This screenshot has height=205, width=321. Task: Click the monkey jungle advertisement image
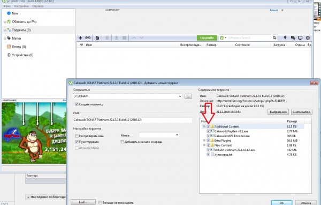coord(34,133)
